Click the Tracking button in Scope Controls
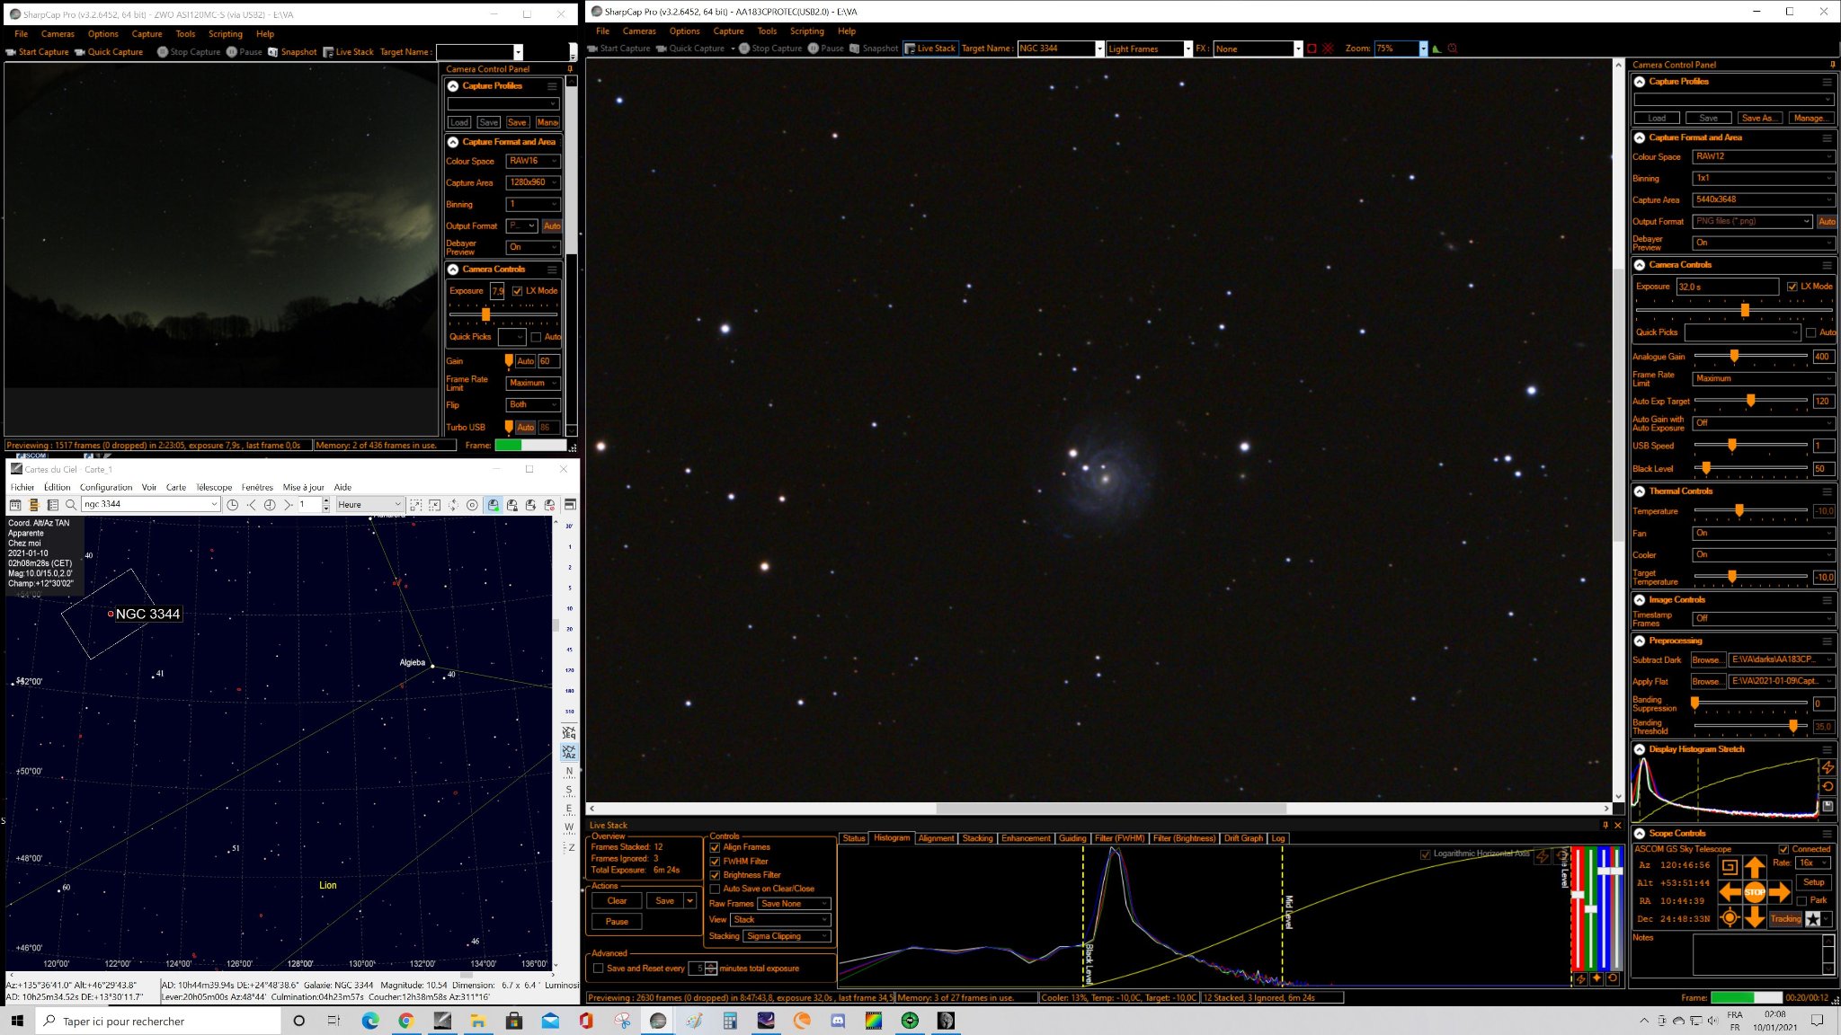The image size is (1841, 1035). [x=1785, y=919]
